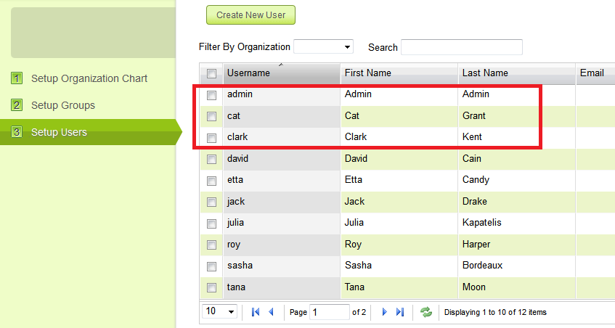Jump to last page of users
615x328 pixels.
pyautogui.click(x=400, y=312)
